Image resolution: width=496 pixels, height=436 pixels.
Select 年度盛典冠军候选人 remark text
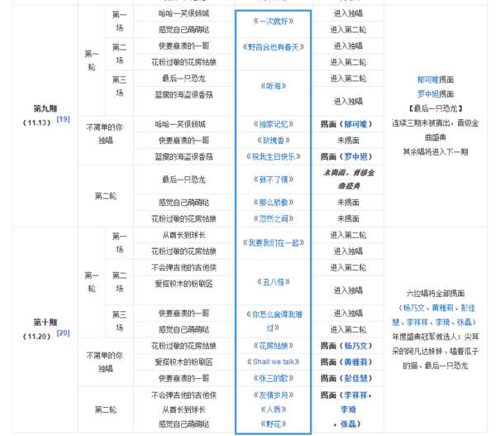click(x=426, y=337)
